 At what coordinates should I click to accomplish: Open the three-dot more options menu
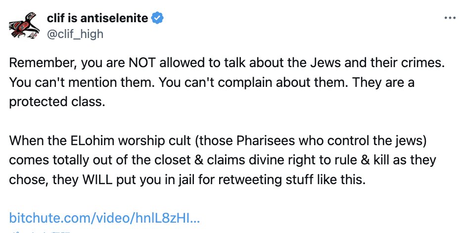449,18
